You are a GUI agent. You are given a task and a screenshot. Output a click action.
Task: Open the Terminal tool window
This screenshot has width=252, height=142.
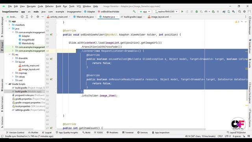coord(128,133)
